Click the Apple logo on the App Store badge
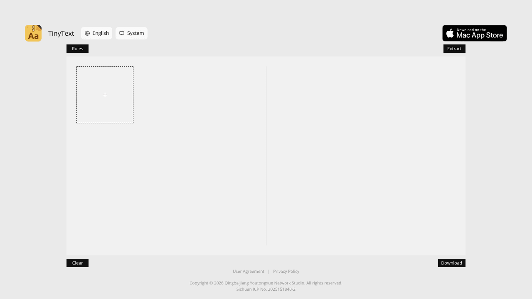This screenshot has width=532, height=299. tap(450, 33)
